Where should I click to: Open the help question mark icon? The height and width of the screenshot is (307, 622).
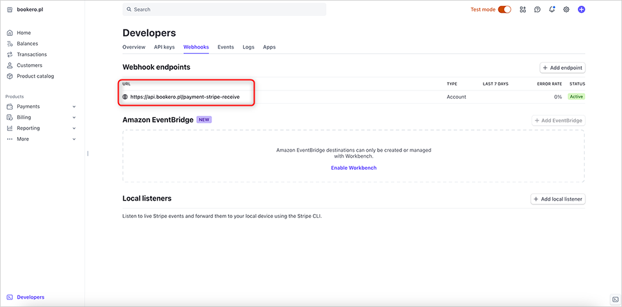coord(537,10)
